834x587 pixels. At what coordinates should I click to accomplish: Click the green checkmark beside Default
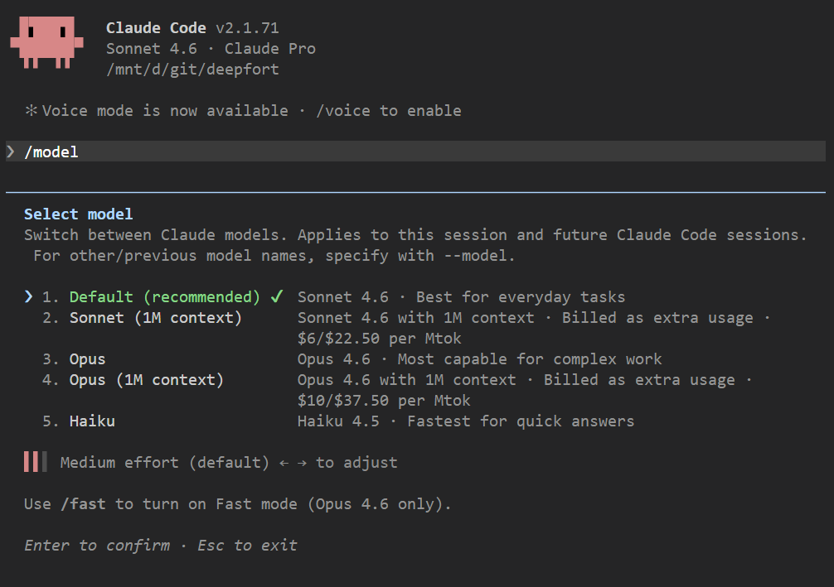point(277,296)
